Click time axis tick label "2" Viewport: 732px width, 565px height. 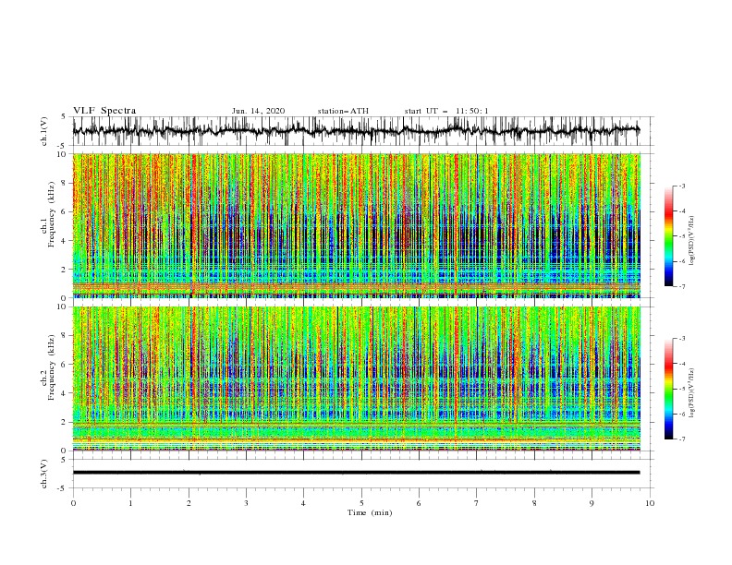point(189,503)
